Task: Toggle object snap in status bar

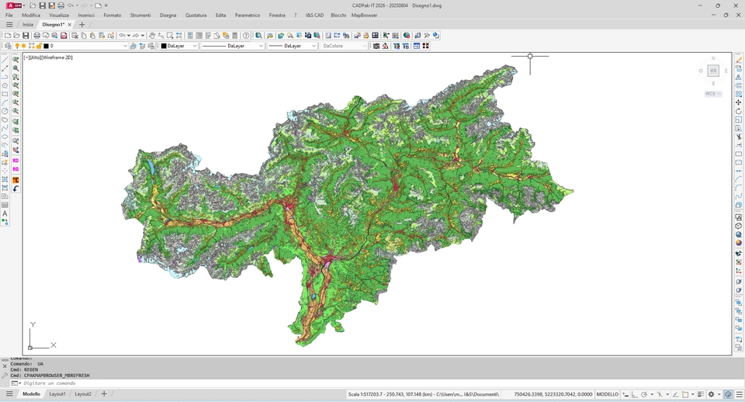Action: pos(684,394)
